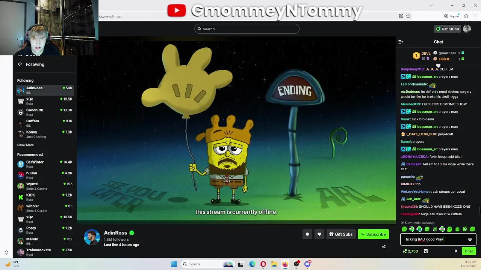The width and height of the screenshot is (481, 270).
Task: Click the 2,750 KICKs balance
Action: tap(410, 251)
